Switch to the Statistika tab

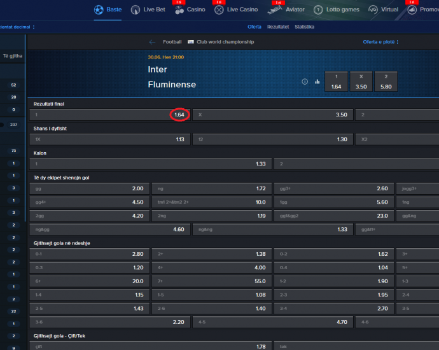coord(304,27)
